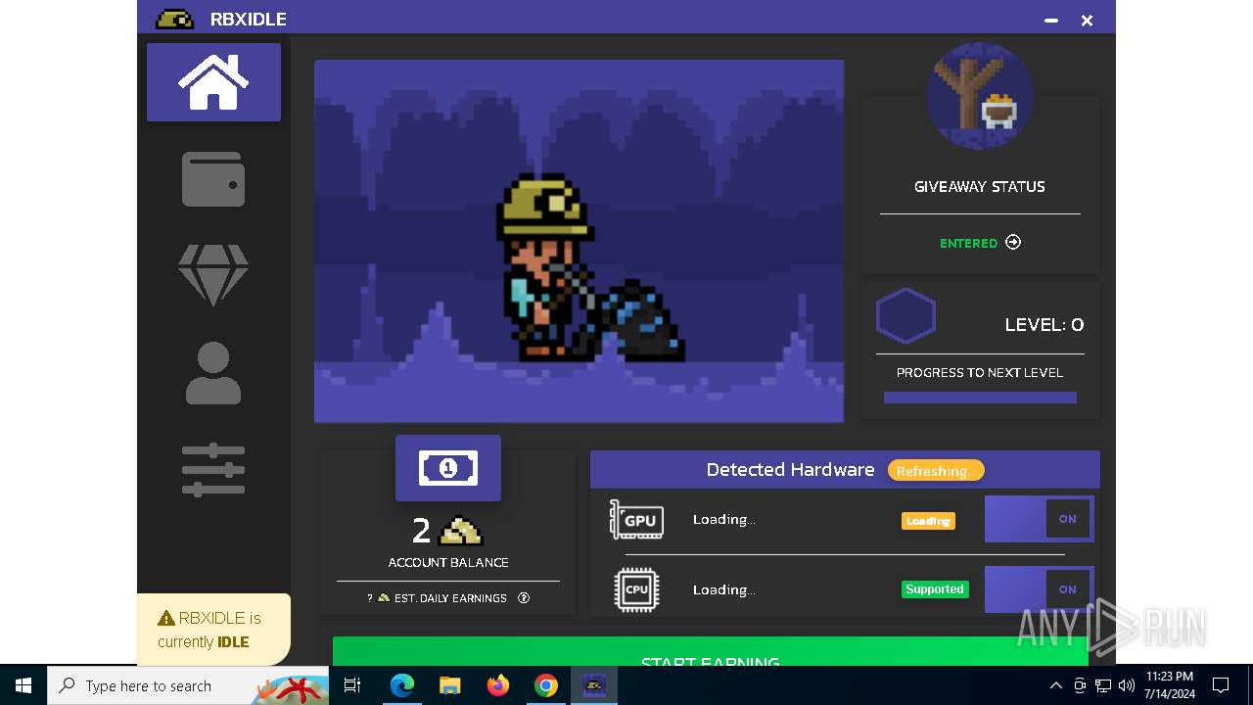Click the START EARNING button

[711, 651]
